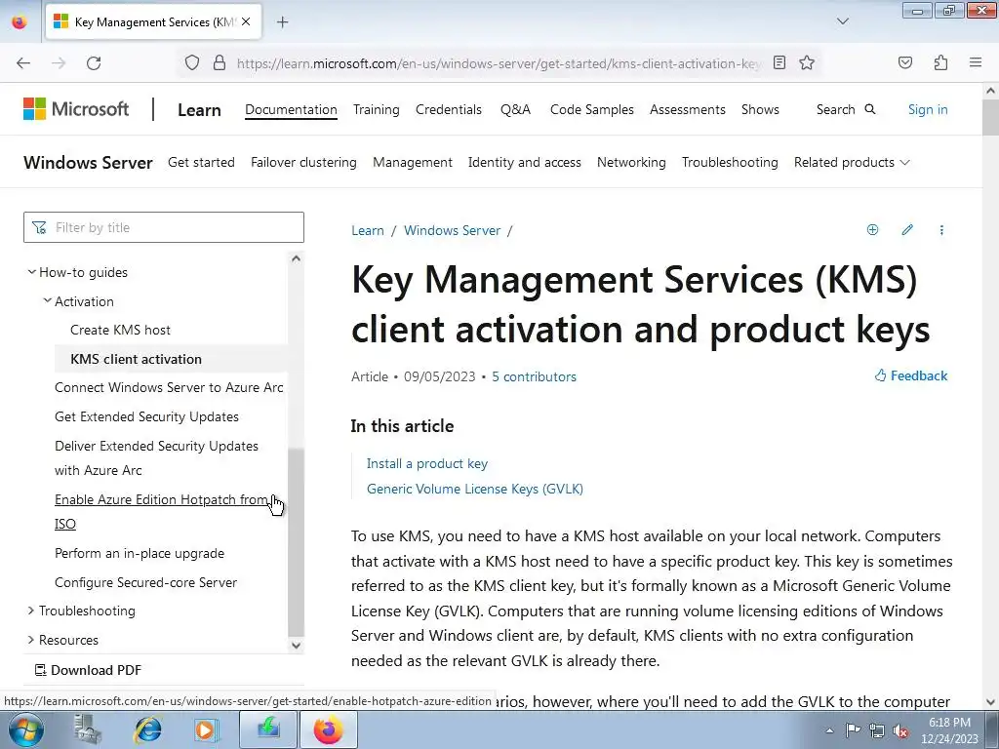Add article to collection plus icon
Image resolution: width=999 pixels, height=749 pixels.
873,230
